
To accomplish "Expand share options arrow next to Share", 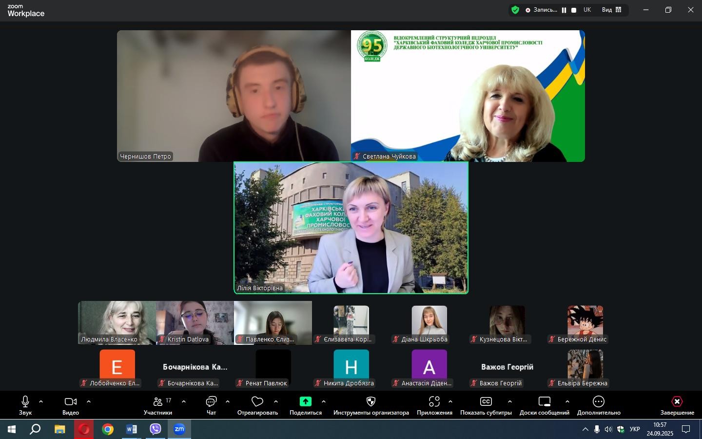I will coord(324,401).
